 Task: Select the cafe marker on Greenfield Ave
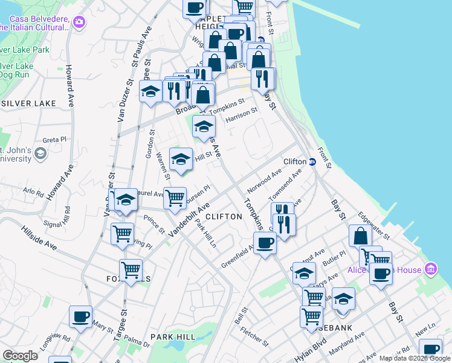[265, 244]
